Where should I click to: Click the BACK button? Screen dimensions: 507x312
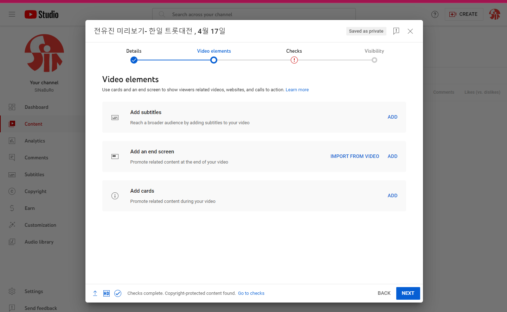point(384,293)
